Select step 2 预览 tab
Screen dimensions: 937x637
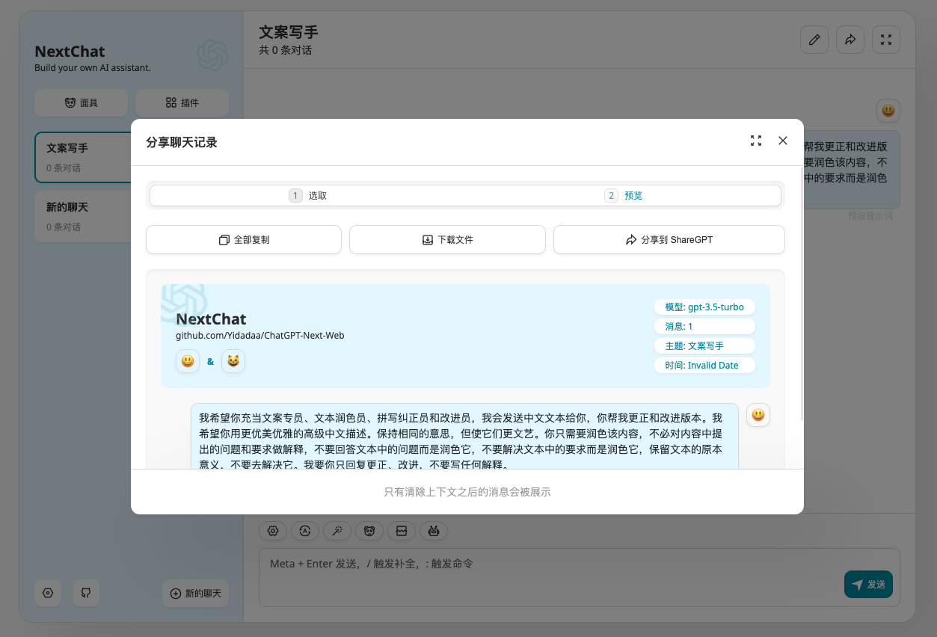pyautogui.click(x=623, y=195)
